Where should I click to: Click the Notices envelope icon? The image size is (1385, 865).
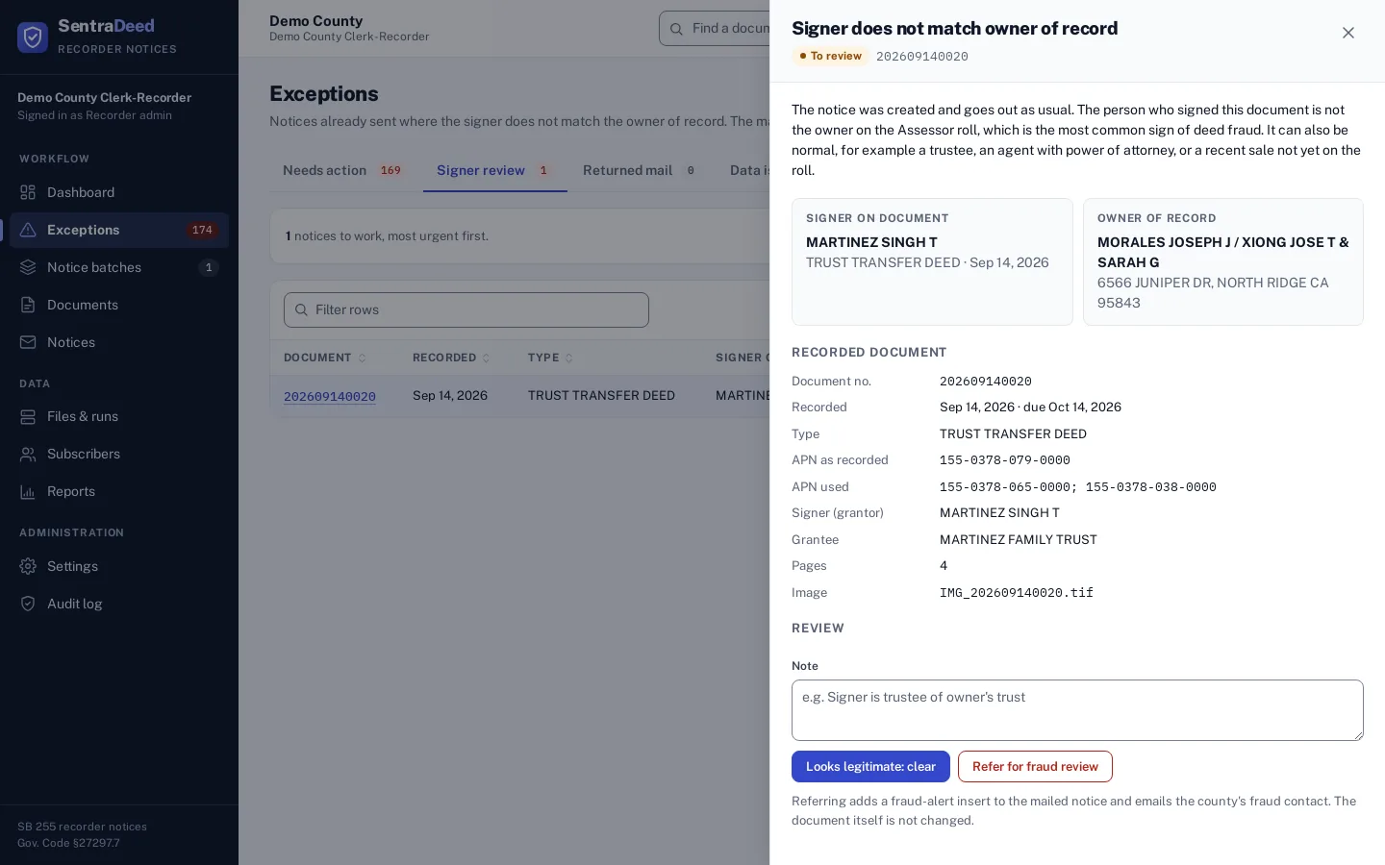(x=28, y=342)
